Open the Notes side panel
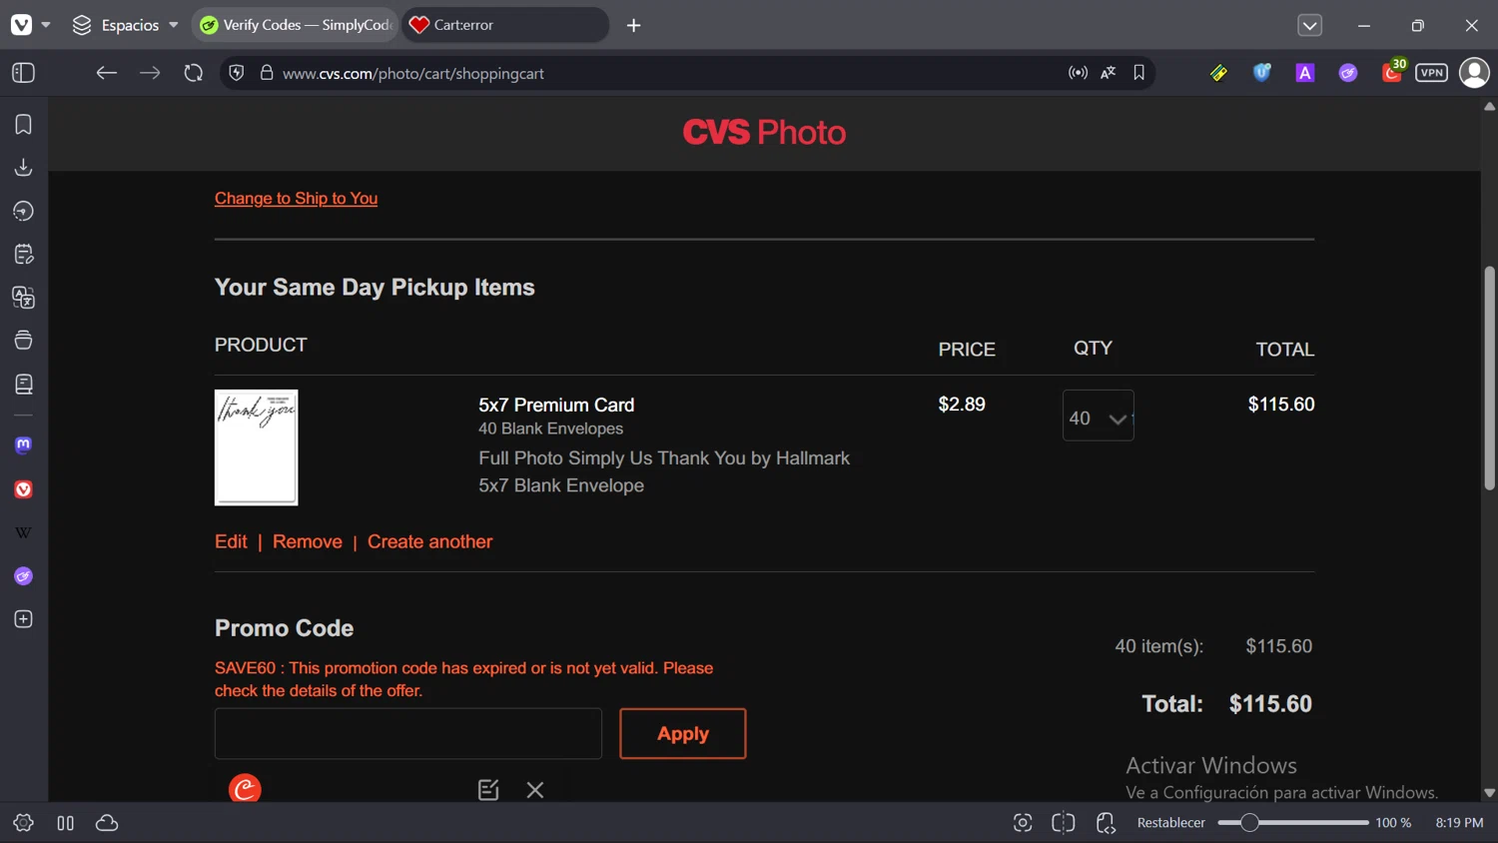Screen dimensions: 1498x843 (24, 255)
